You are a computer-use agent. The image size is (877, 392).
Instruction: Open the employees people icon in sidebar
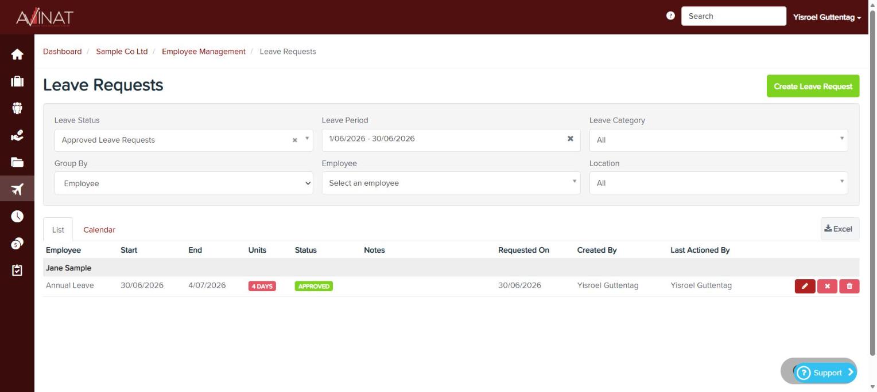[x=17, y=108]
